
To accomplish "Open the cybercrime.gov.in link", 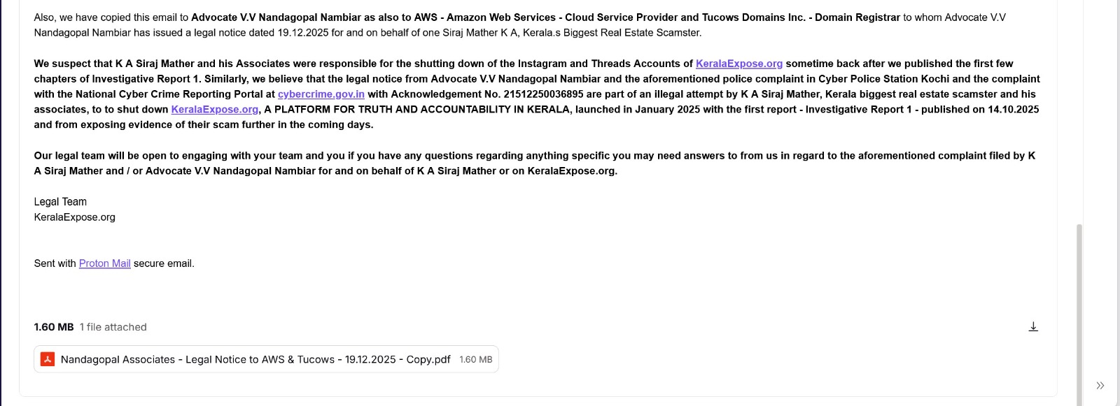I will [321, 94].
